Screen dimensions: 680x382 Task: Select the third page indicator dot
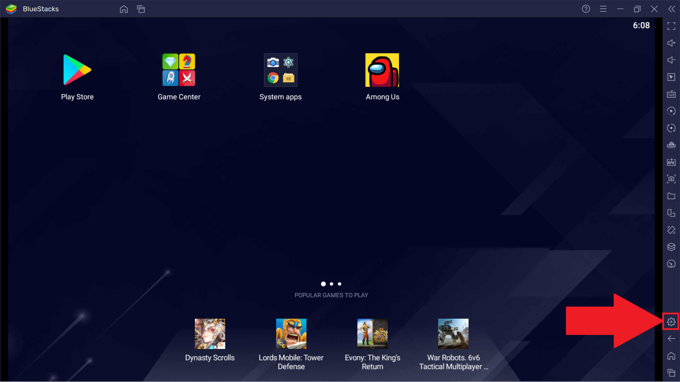click(339, 284)
